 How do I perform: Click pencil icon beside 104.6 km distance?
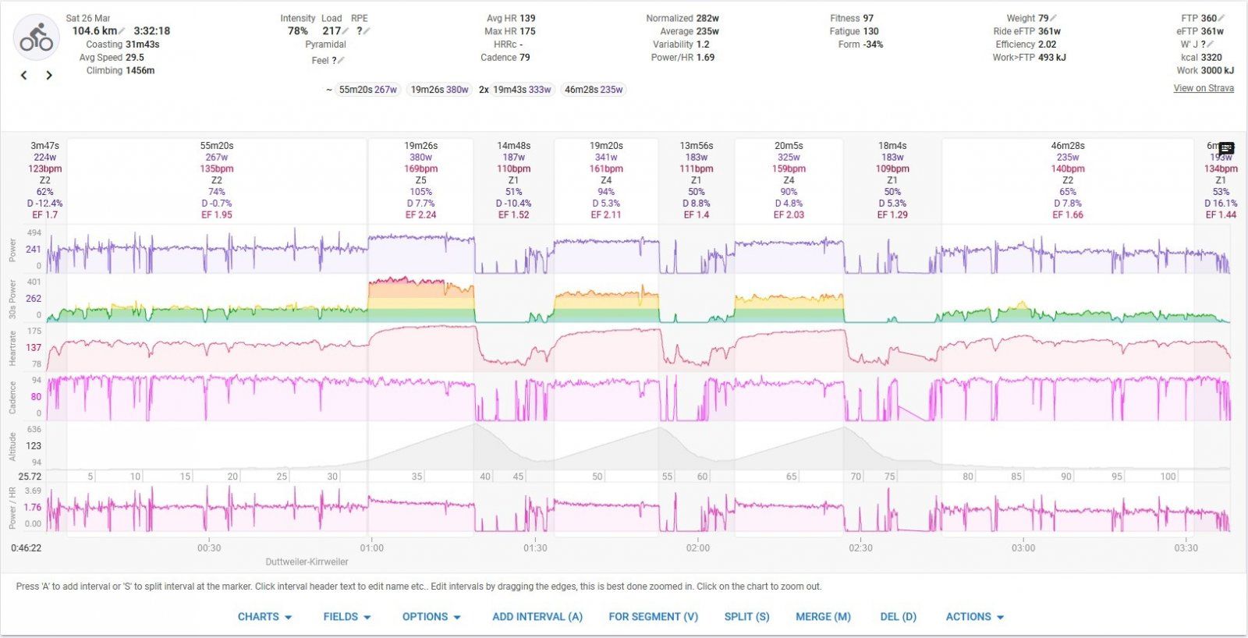[122, 31]
